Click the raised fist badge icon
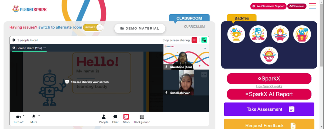The image size is (324, 129). 258,34
